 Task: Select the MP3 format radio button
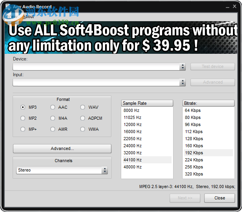tap(23, 107)
